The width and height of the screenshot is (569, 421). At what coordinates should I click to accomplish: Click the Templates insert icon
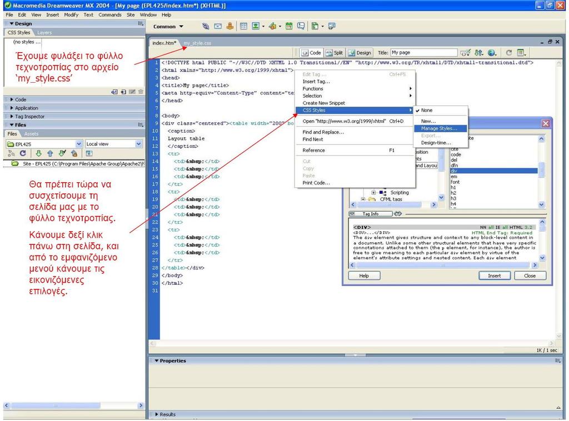(x=315, y=26)
